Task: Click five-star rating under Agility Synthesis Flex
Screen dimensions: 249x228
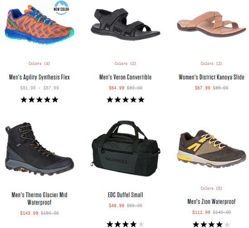Action: (x=39, y=100)
